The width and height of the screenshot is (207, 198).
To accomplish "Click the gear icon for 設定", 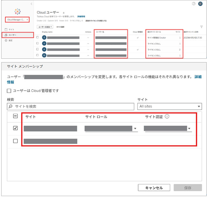I will tap(6, 41).
